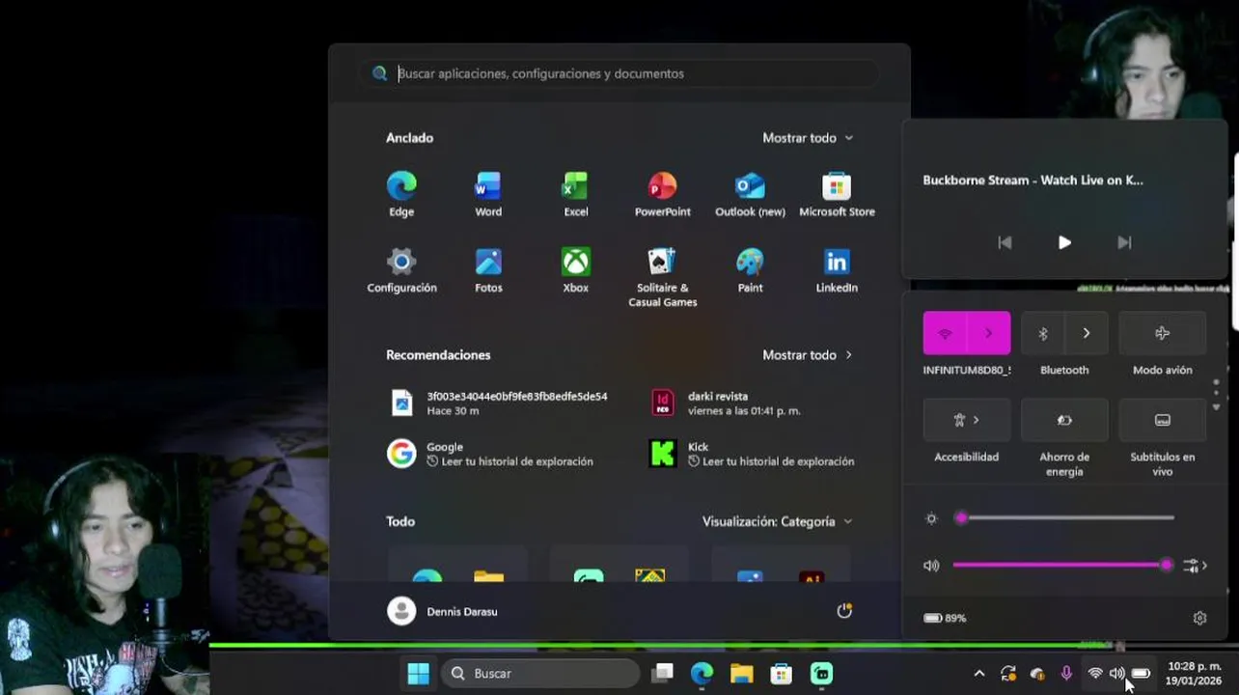Image resolution: width=1239 pixels, height=695 pixels.
Task: Open File Explorer from the taskbar
Action: coord(741,673)
